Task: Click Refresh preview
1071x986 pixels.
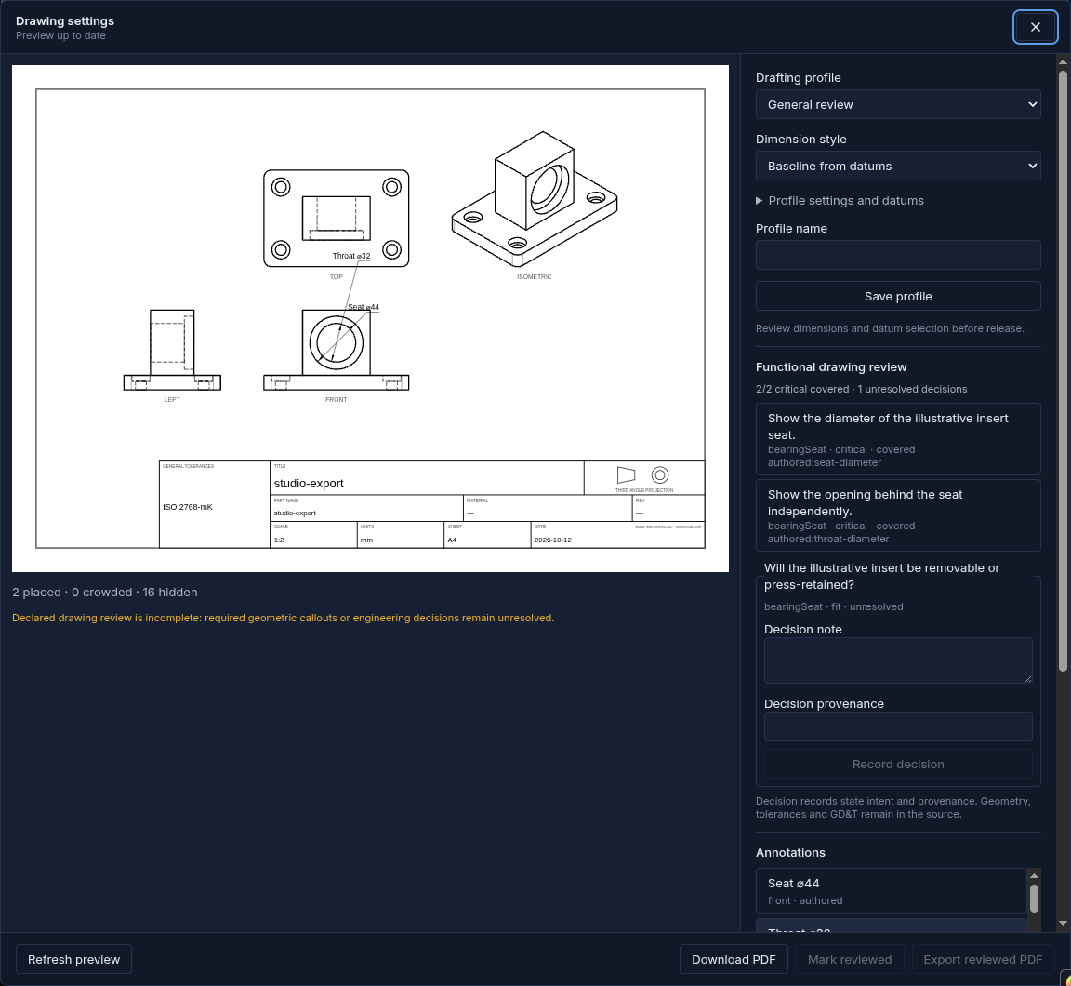Action: click(73, 959)
